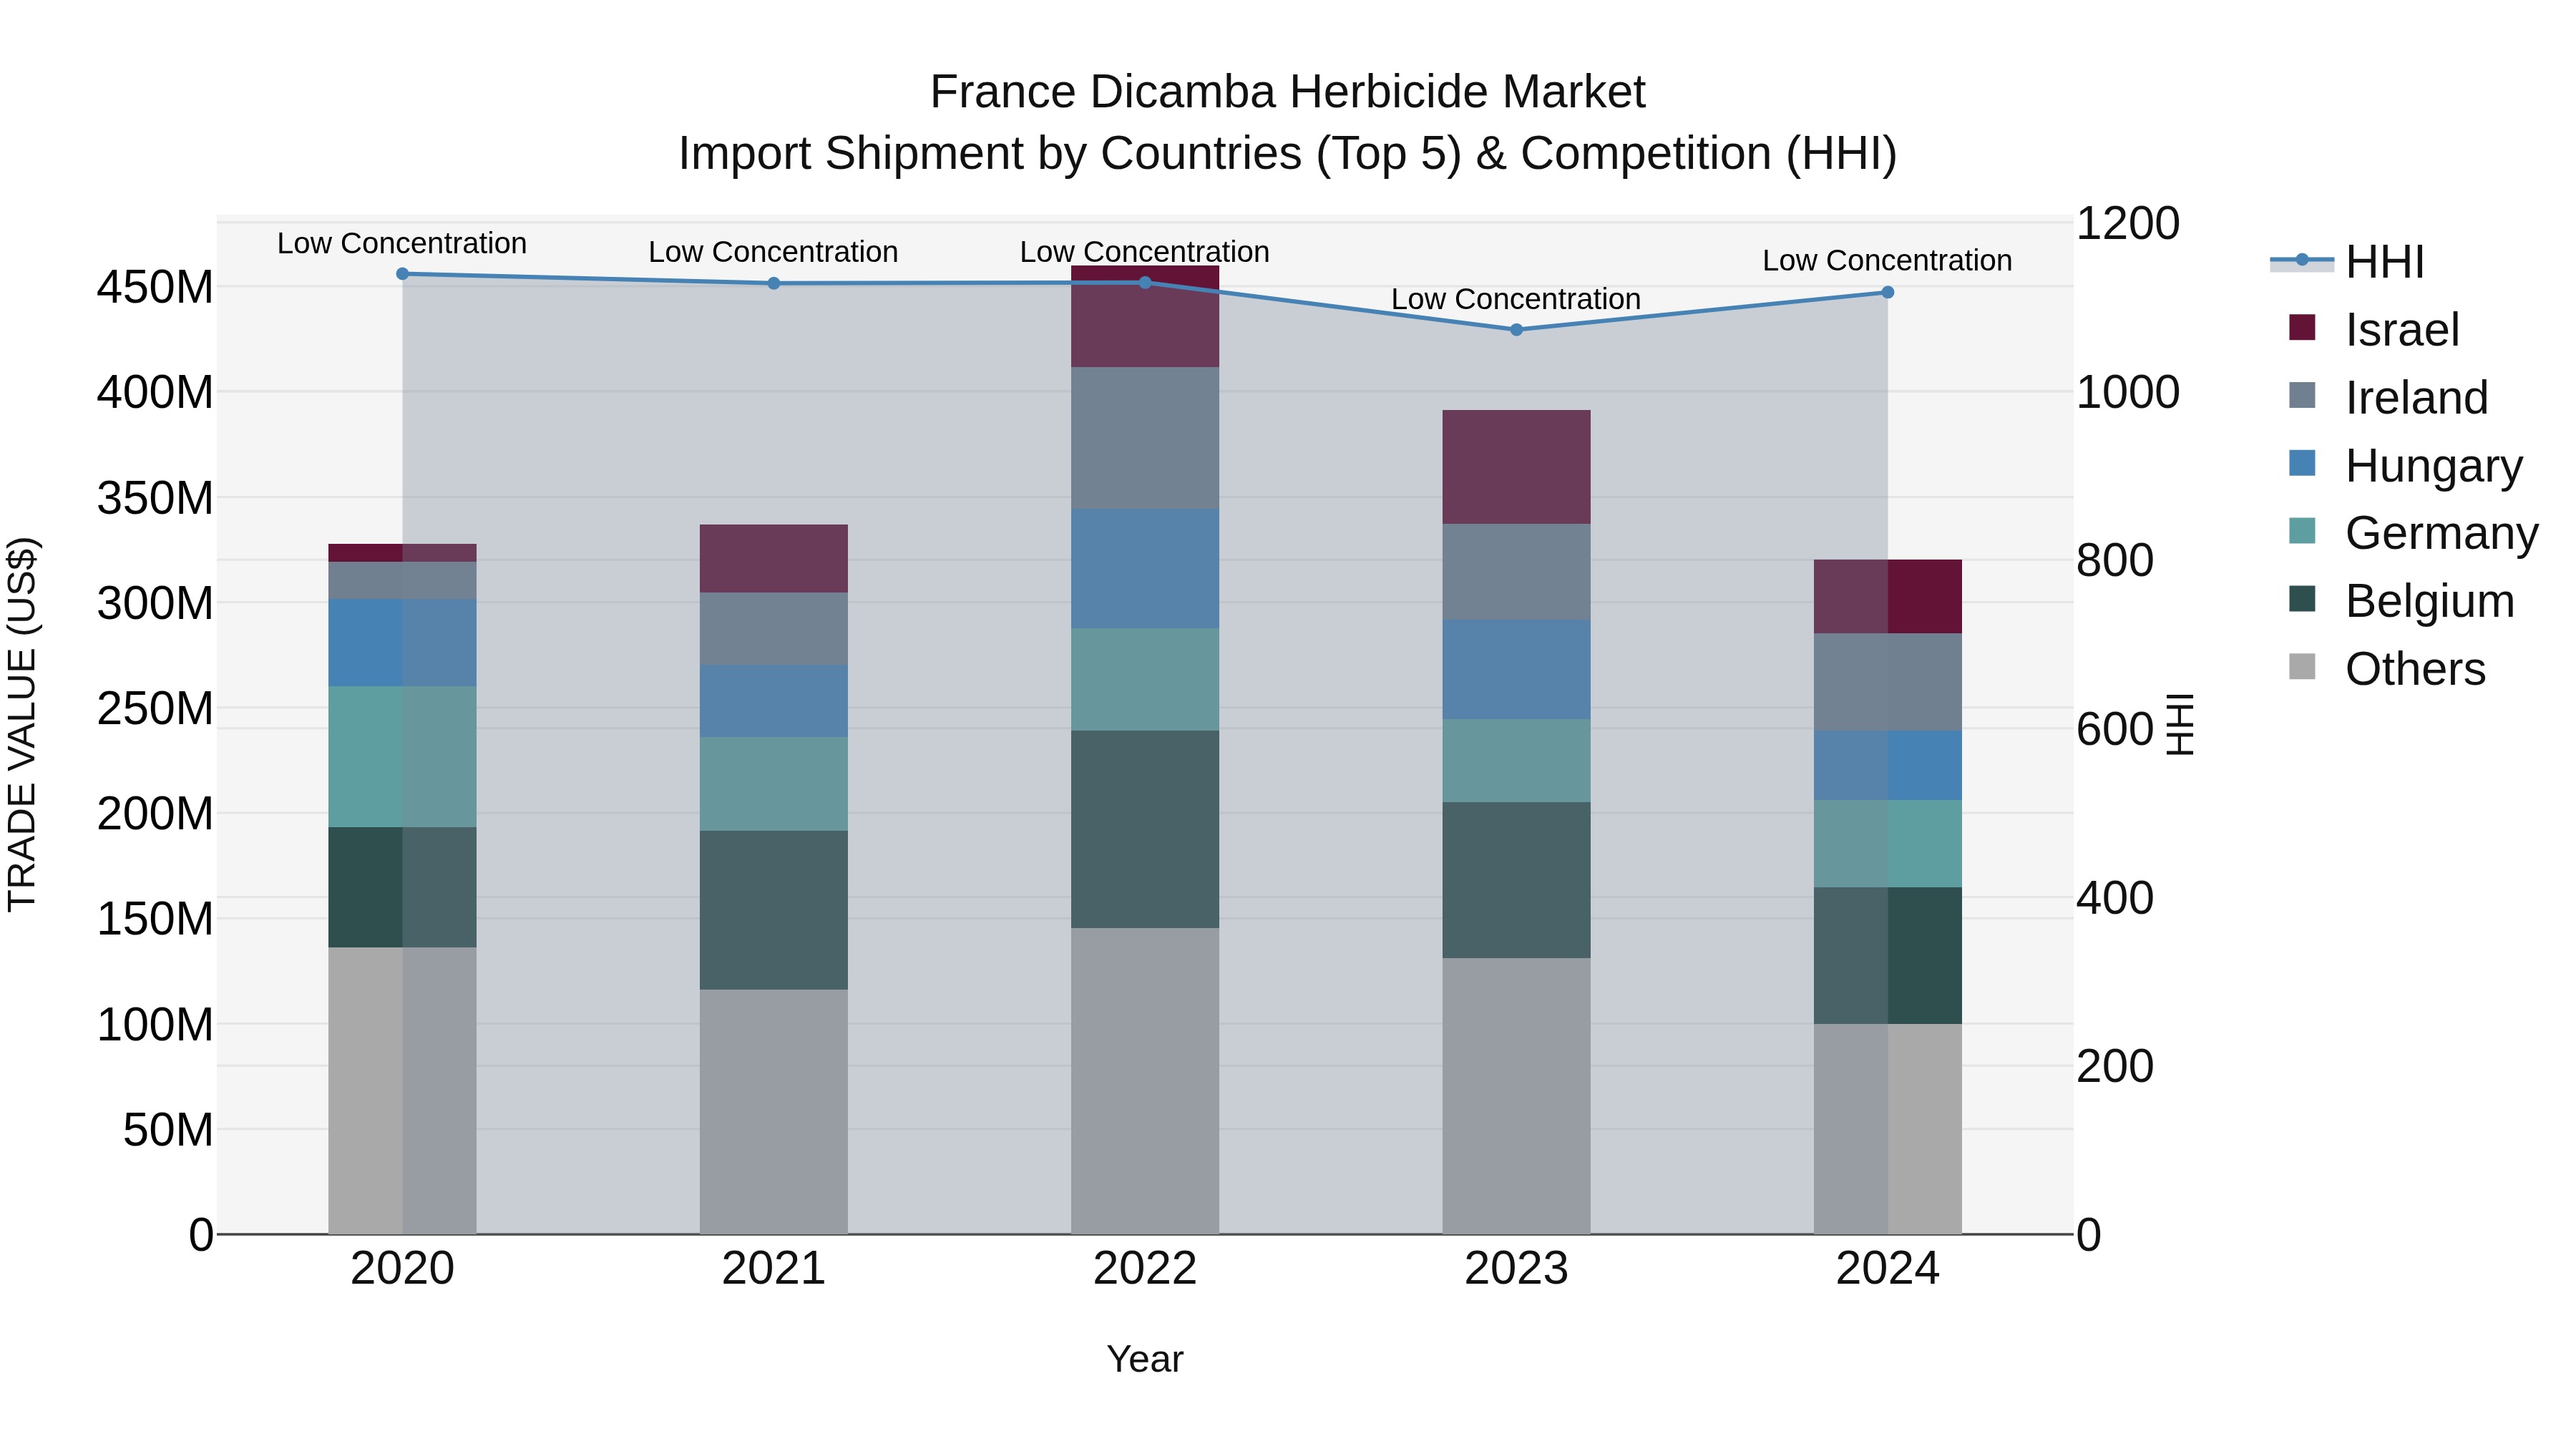Click the Low Concentration label above 2020
2576x1449 pixels.
tap(402, 243)
